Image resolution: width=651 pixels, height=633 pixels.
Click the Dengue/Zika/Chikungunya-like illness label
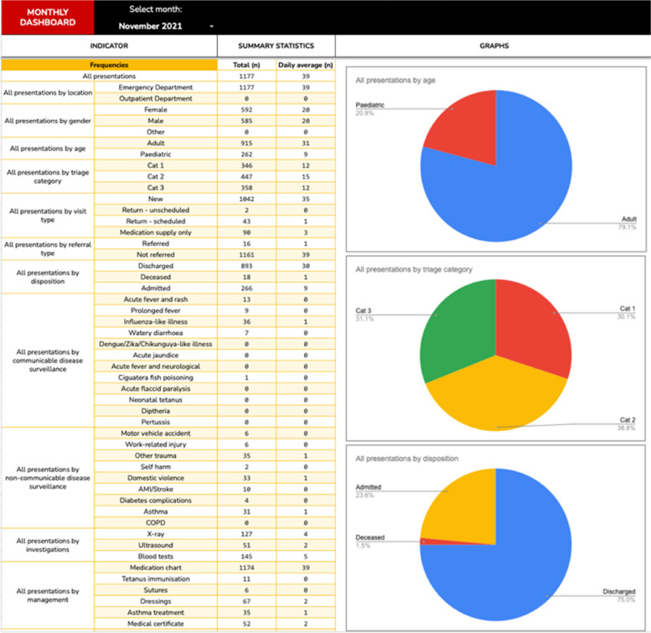tap(156, 344)
